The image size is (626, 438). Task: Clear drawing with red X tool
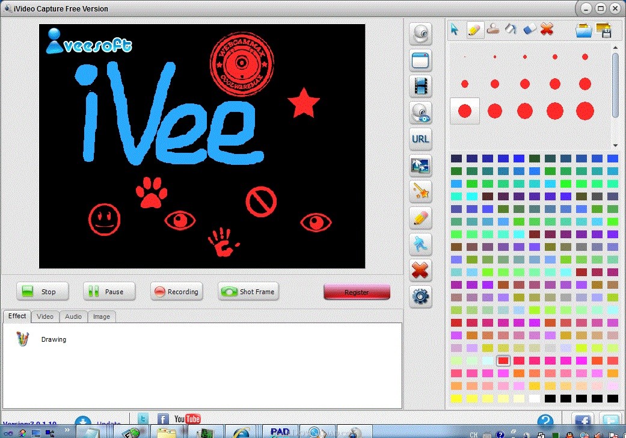[547, 29]
